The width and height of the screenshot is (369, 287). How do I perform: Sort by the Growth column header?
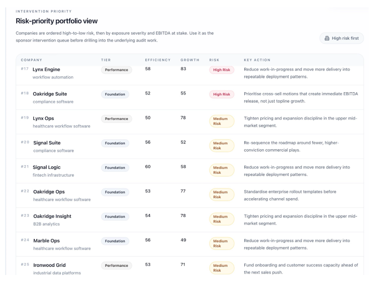(190, 60)
